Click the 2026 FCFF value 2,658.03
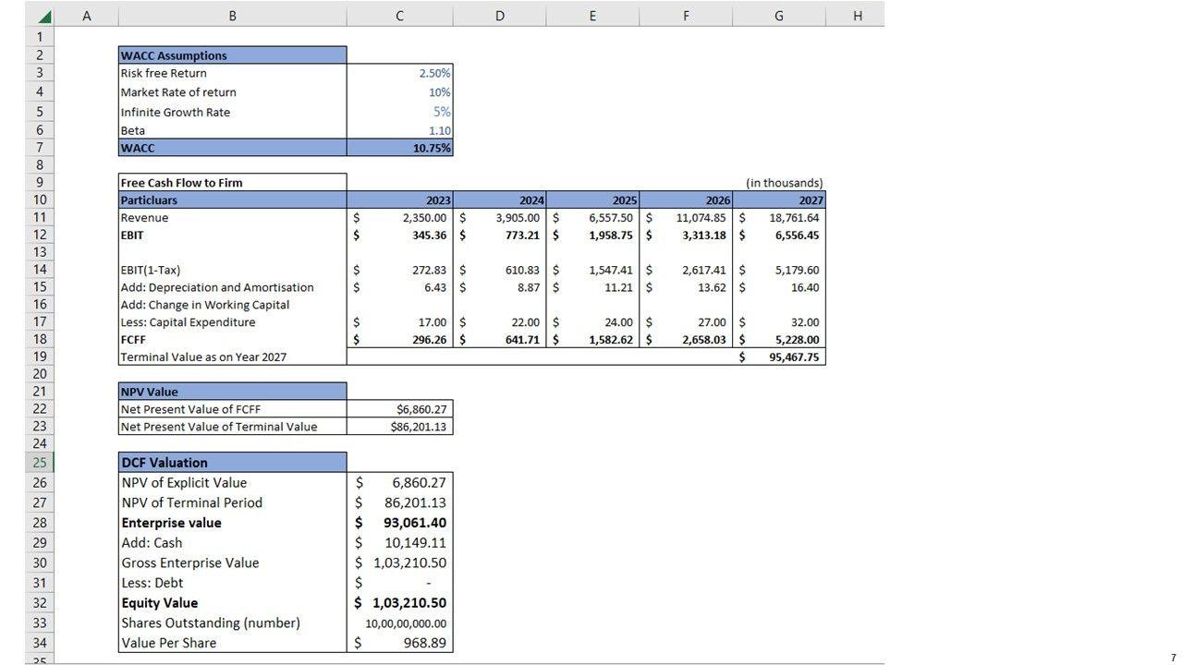The height and width of the screenshot is (665, 1183). point(686,340)
